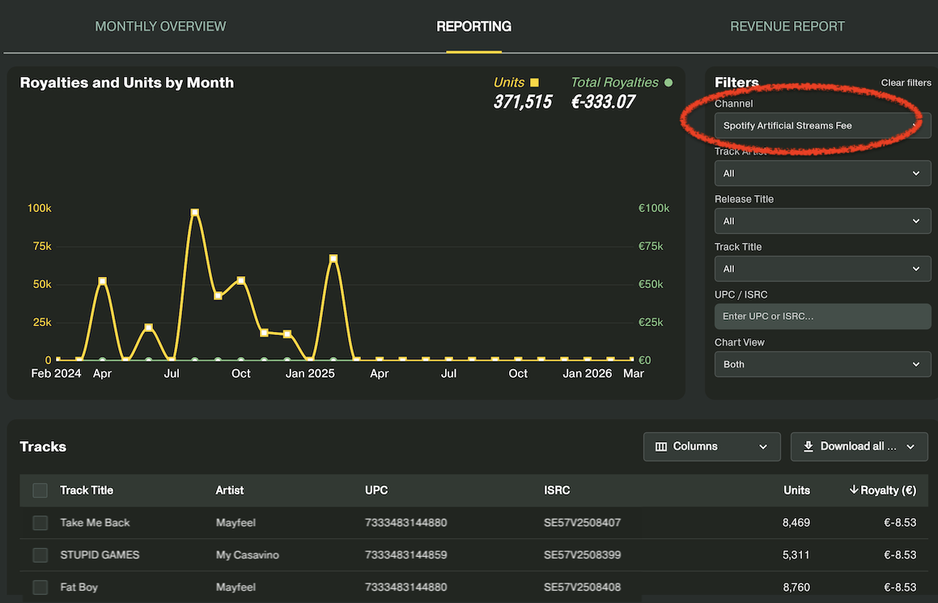Select the STUPID GAMES track checkbox
Viewport: 938px width, 603px height.
coord(40,555)
